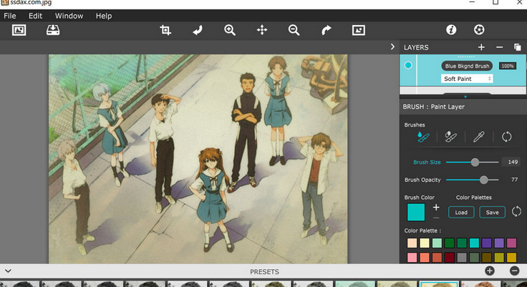
Task: Pick the salmon palette swatch
Action: [x=425, y=258]
